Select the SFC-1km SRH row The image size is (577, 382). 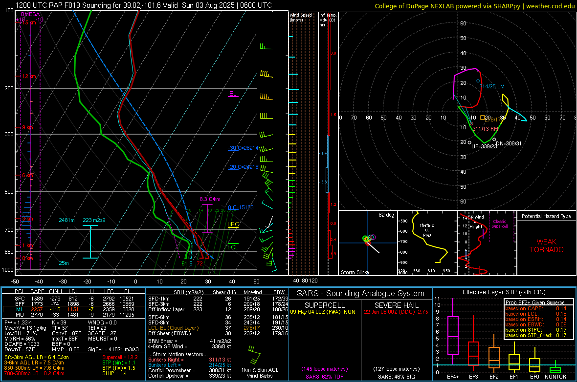tap(218, 299)
